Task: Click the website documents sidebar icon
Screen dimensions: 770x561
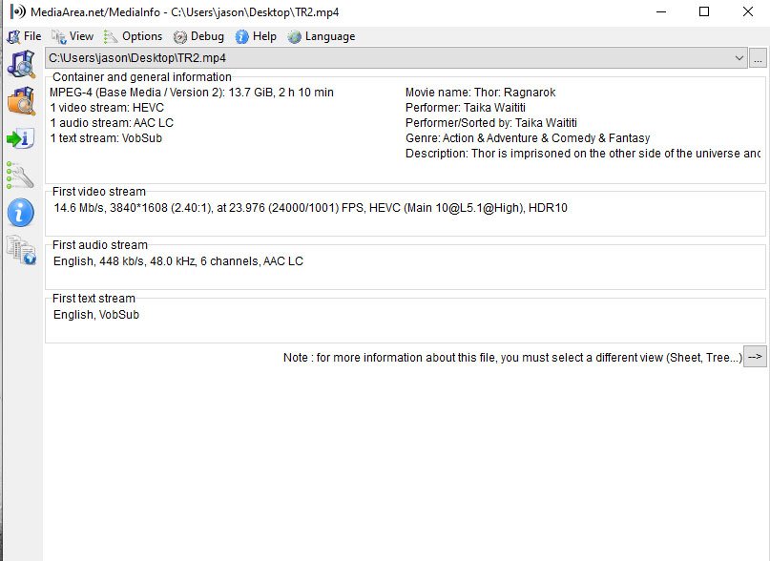Action: pos(21,250)
